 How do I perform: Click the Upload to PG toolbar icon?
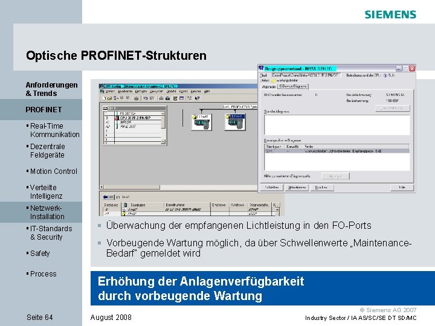(x=167, y=98)
